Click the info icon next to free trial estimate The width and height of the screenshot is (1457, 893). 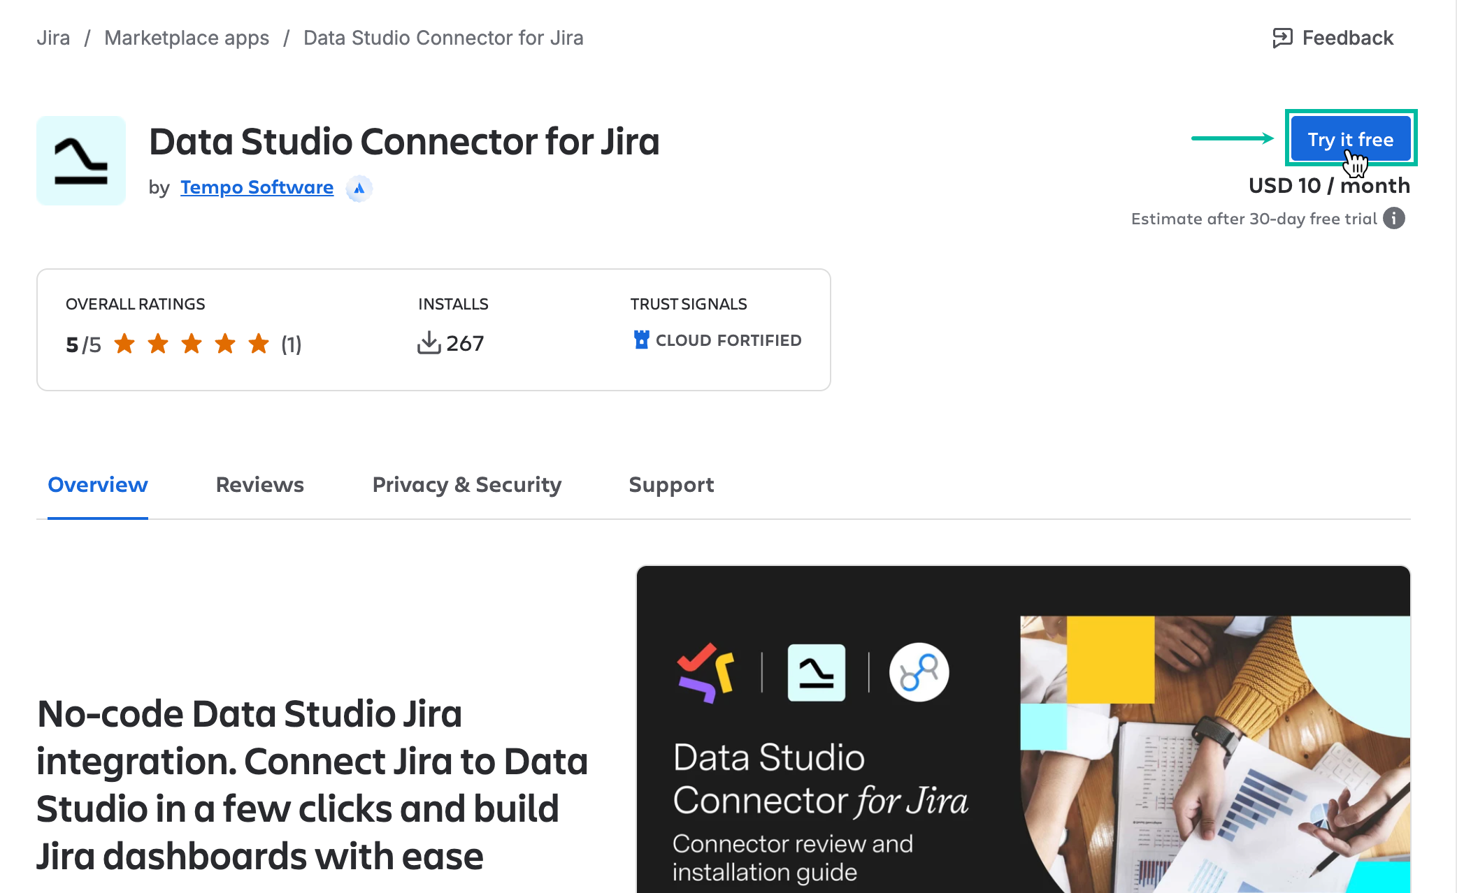point(1394,219)
